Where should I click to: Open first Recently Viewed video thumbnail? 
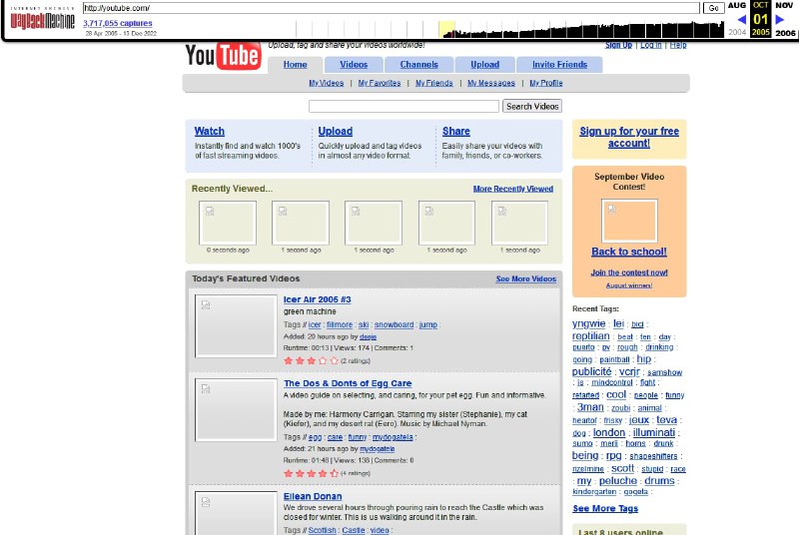tap(228, 223)
